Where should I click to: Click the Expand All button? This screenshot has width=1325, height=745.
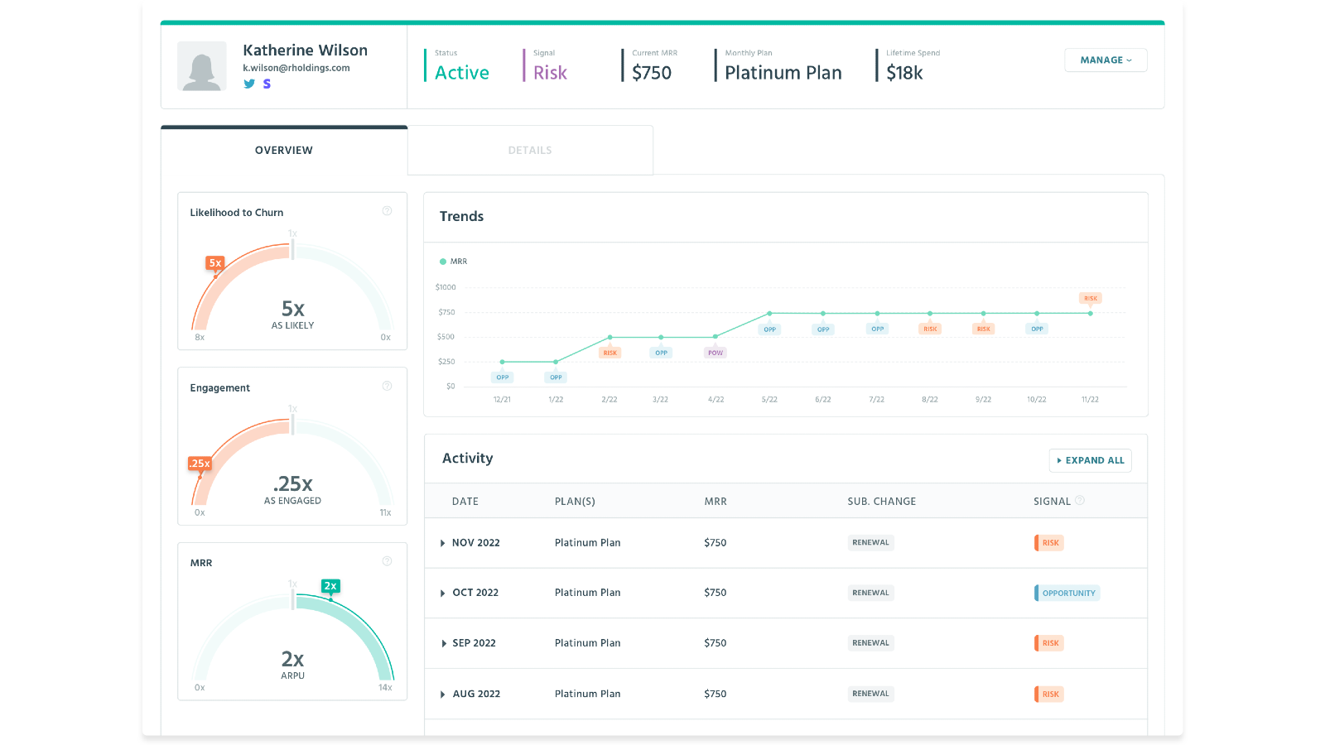coord(1090,460)
